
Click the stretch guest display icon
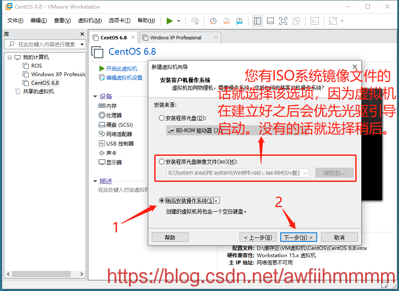coord(333,21)
